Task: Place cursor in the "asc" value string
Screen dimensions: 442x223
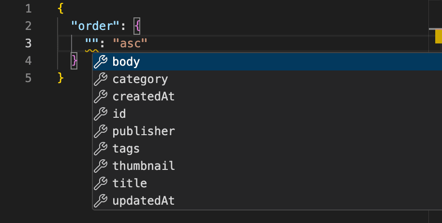Action: pos(130,43)
